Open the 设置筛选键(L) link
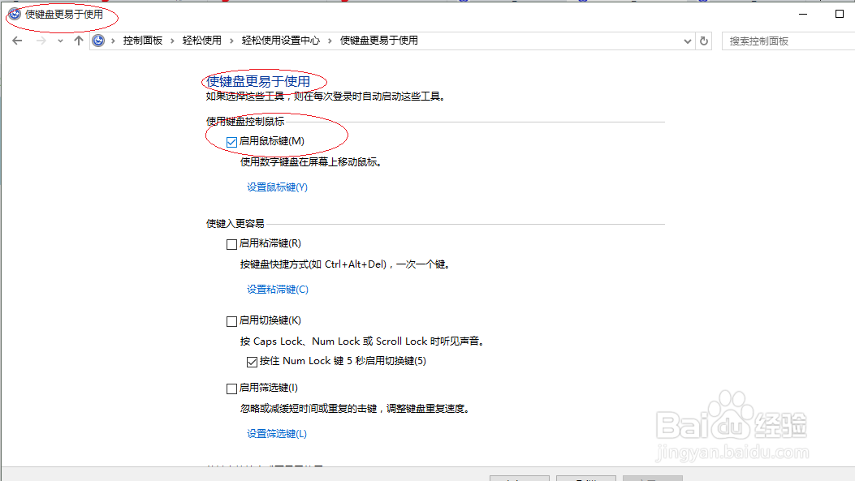The image size is (855, 481). coord(276,433)
